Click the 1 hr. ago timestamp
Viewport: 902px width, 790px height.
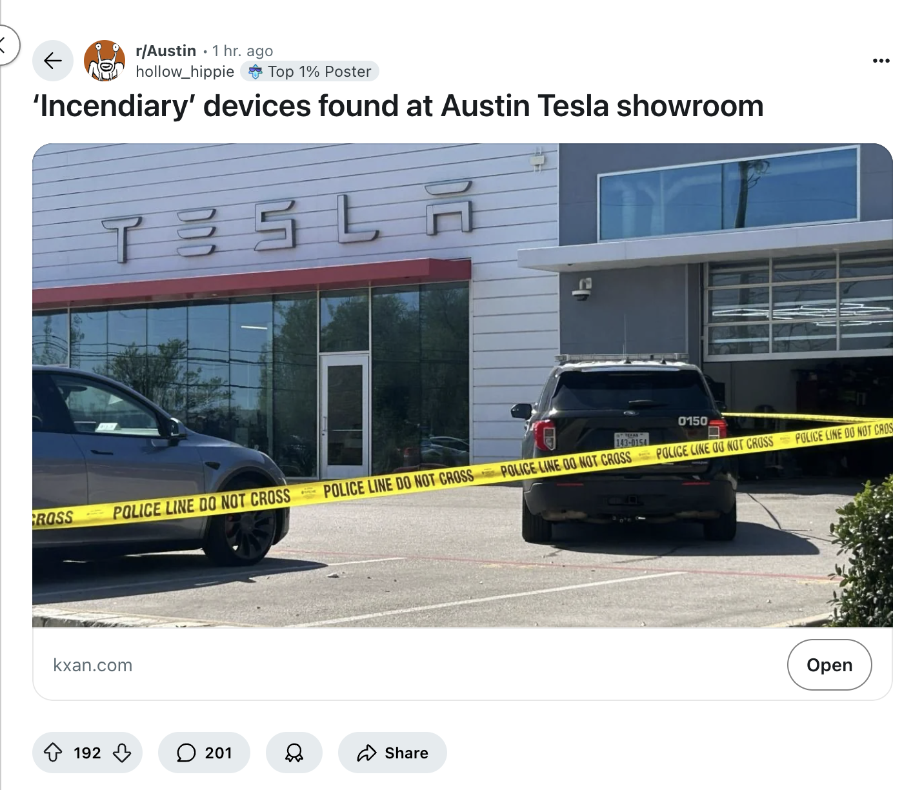tap(243, 50)
